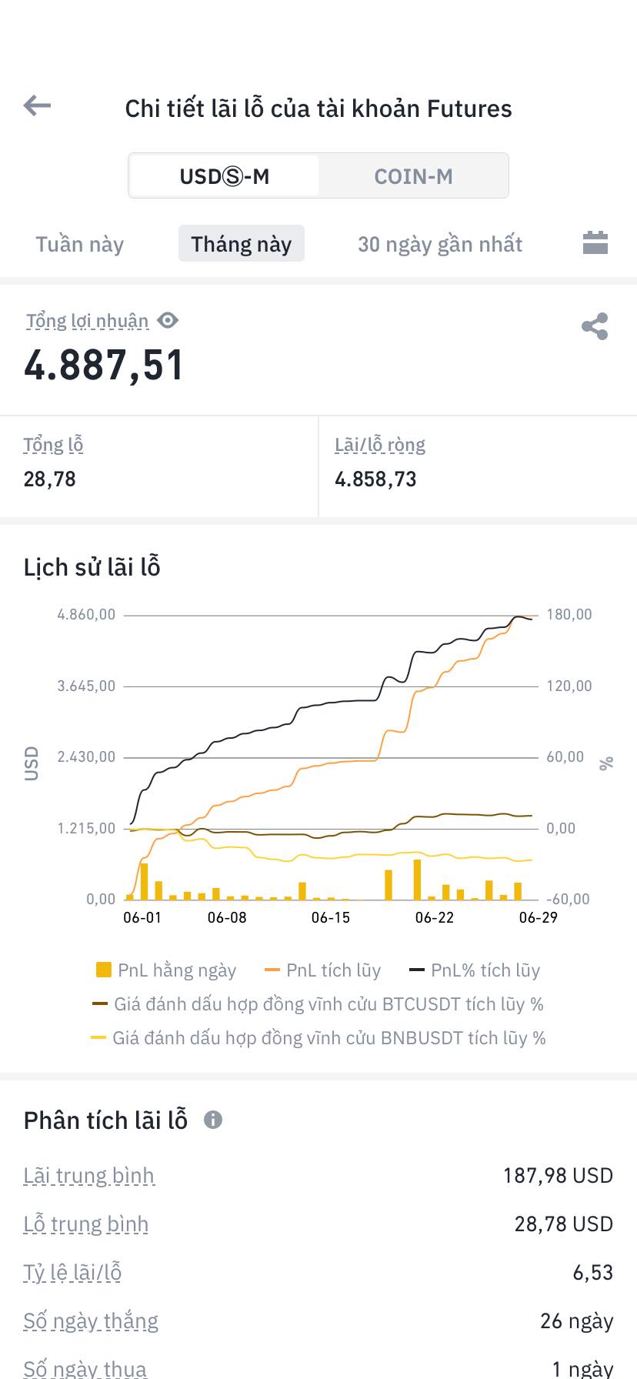Image resolution: width=637 pixels, height=1379 pixels.
Task: Switch to the USDⓈ-M tab
Action: click(x=224, y=176)
